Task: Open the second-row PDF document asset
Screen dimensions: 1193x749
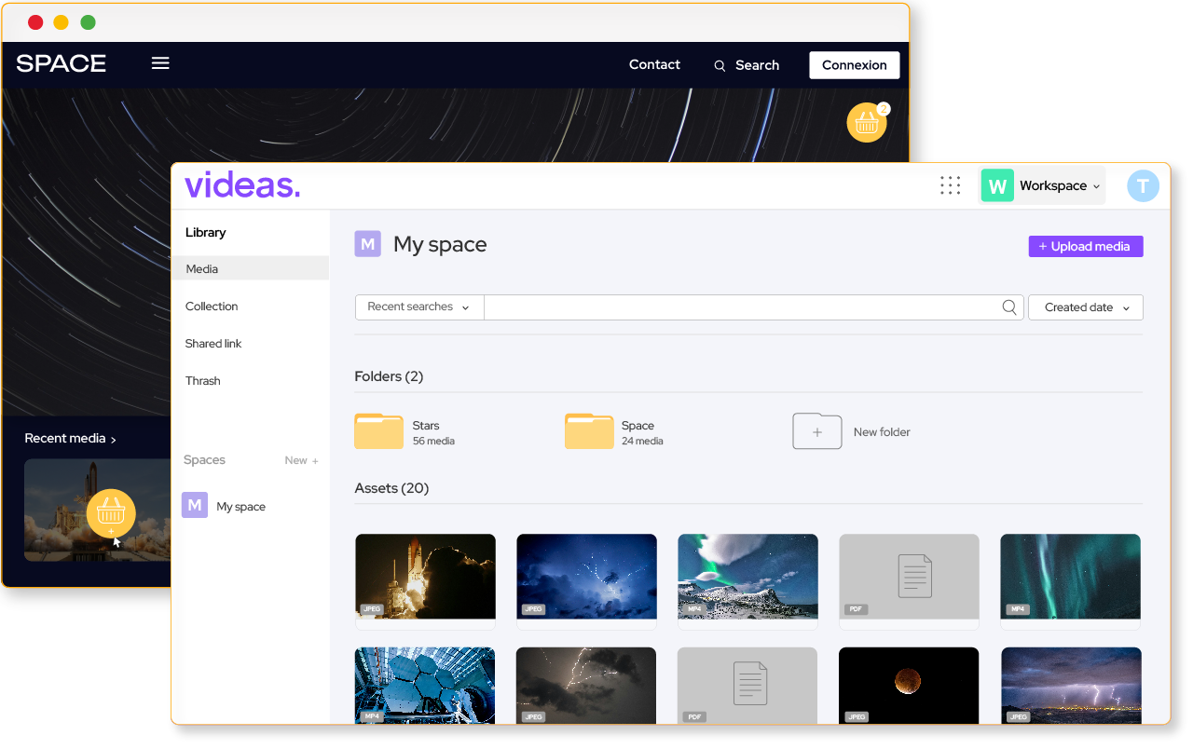Action: [x=747, y=686]
